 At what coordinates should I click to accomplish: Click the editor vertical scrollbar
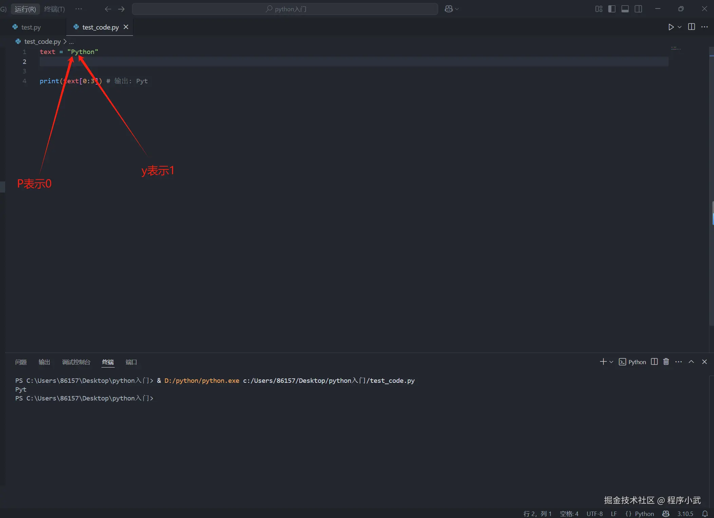711,187
